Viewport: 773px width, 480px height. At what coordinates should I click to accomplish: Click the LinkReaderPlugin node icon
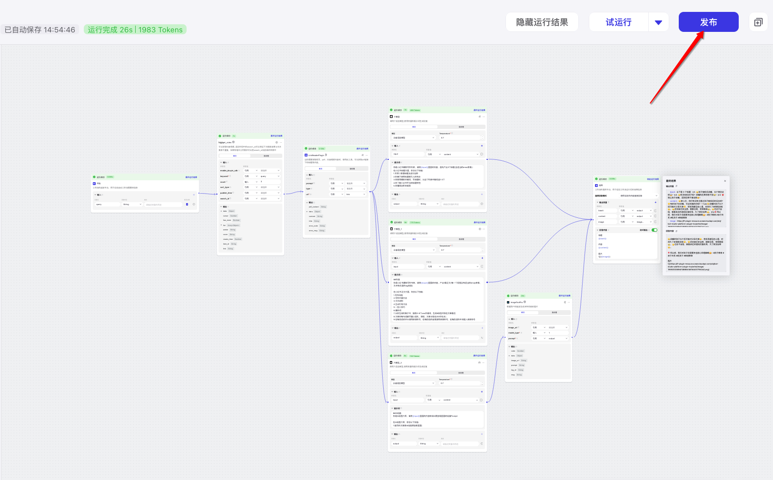pos(306,155)
